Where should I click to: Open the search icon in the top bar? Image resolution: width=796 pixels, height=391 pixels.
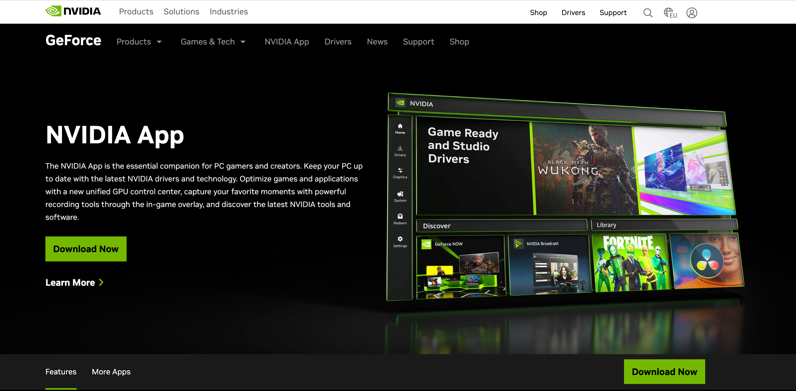[x=648, y=12]
